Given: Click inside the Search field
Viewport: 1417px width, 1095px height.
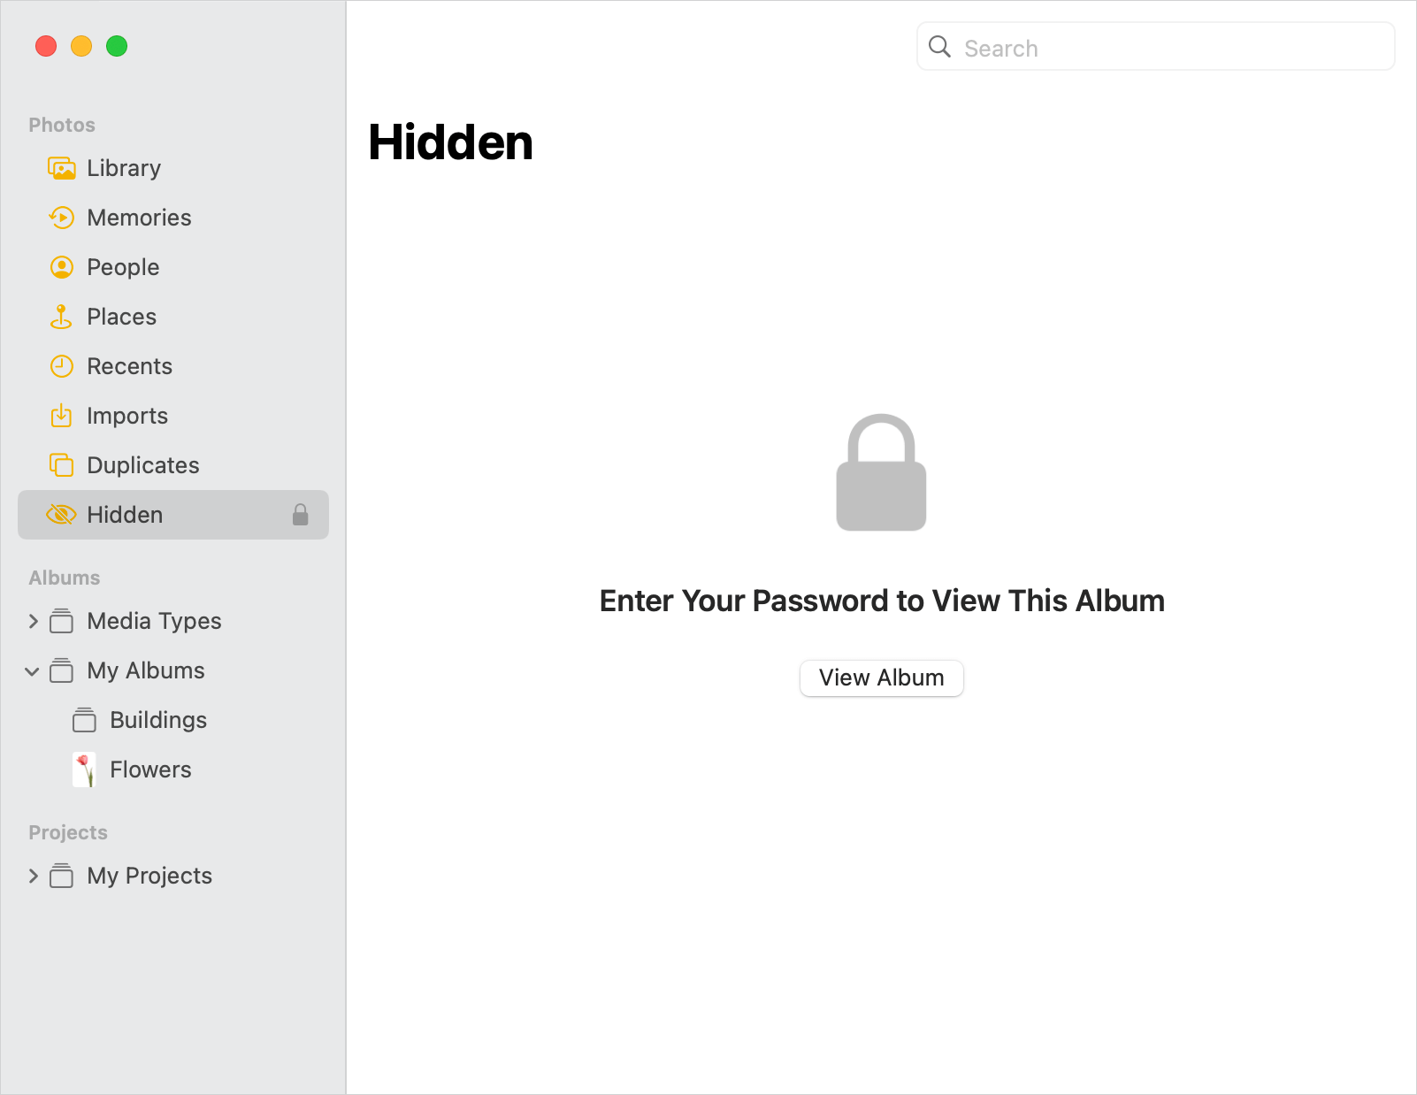Looking at the screenshot, I should click(1150, 47).
